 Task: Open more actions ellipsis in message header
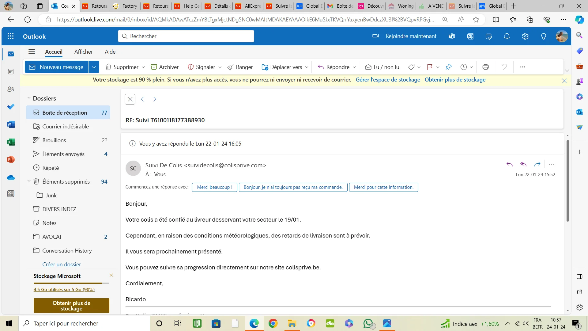click(551, 164)
